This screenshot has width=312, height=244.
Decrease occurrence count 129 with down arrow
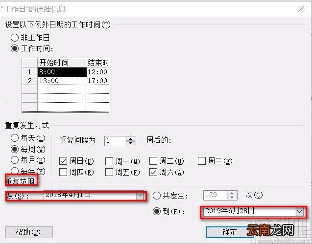(x=232, y=198)
